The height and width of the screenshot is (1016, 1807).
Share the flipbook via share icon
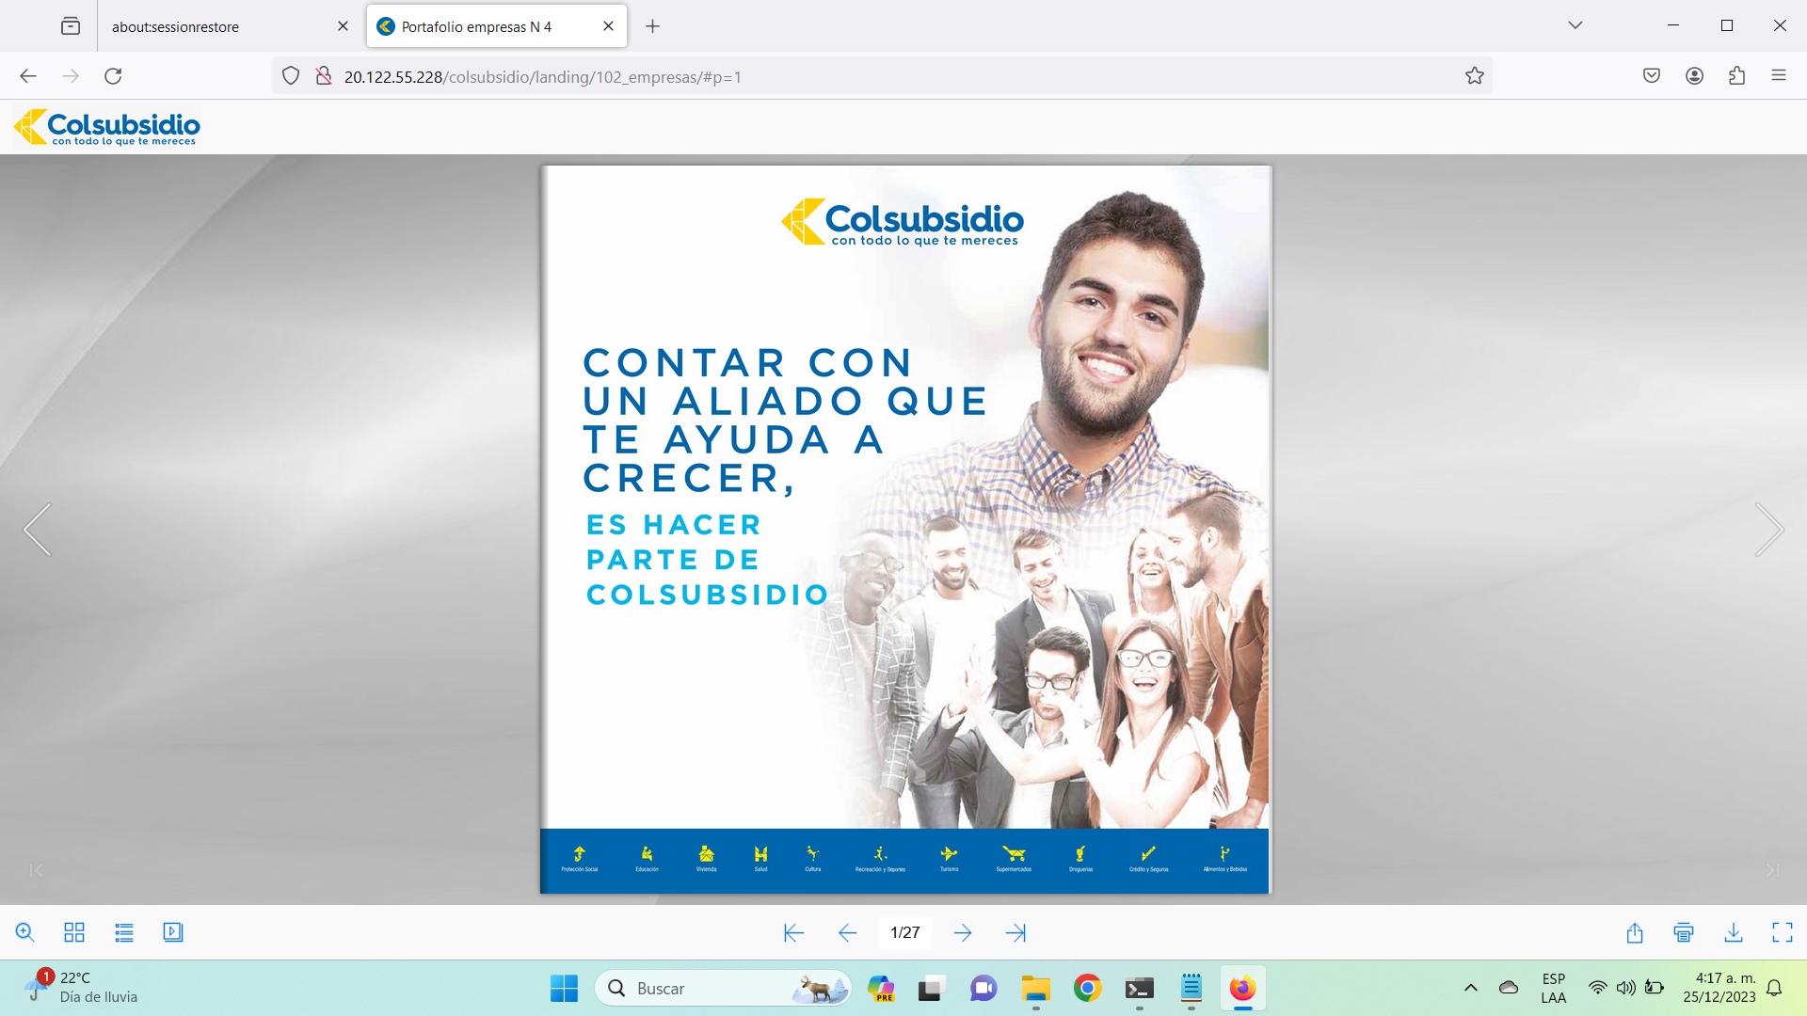(x=1635, y=932)
